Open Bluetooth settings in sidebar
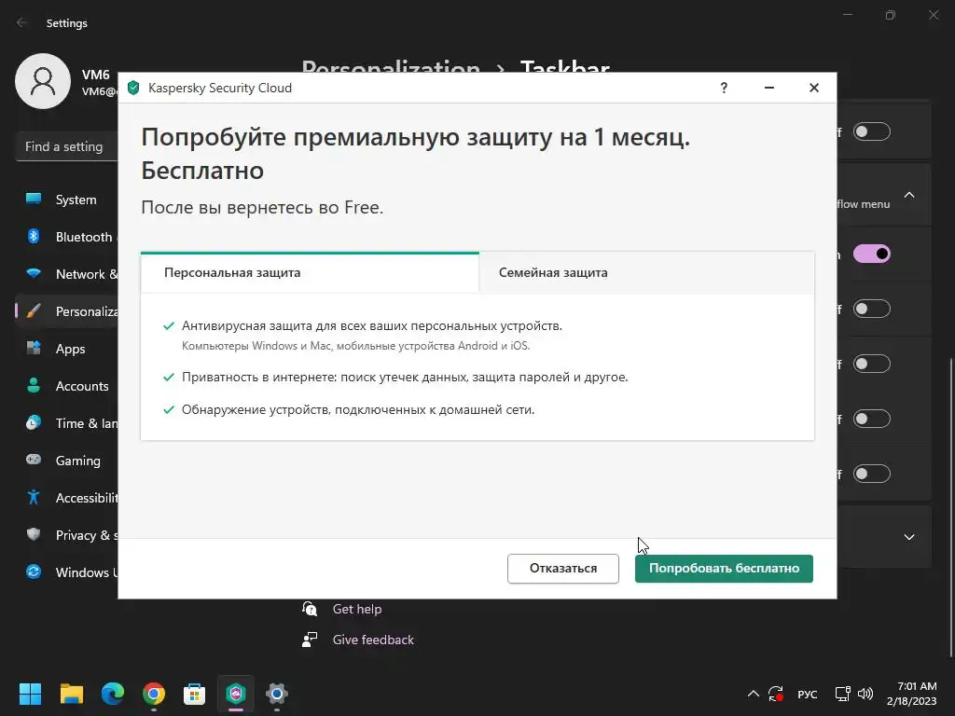955x716 pixels. point(67,237)
